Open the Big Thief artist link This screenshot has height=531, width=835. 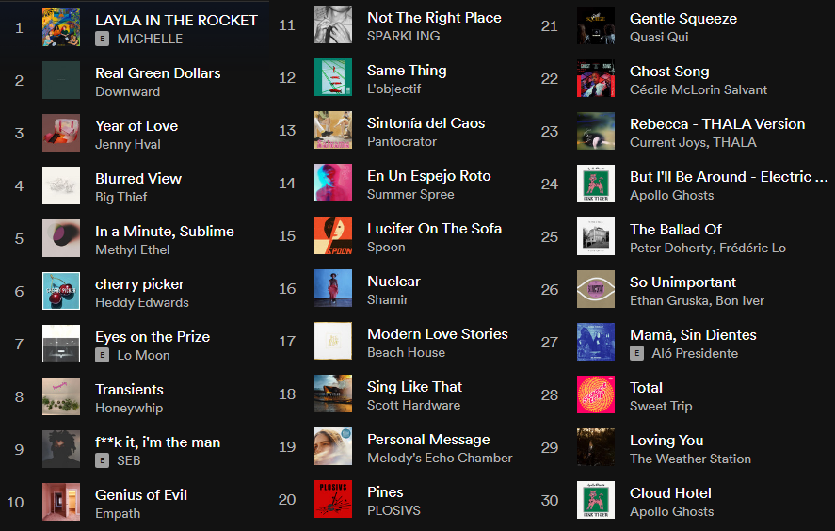(118, 197)
